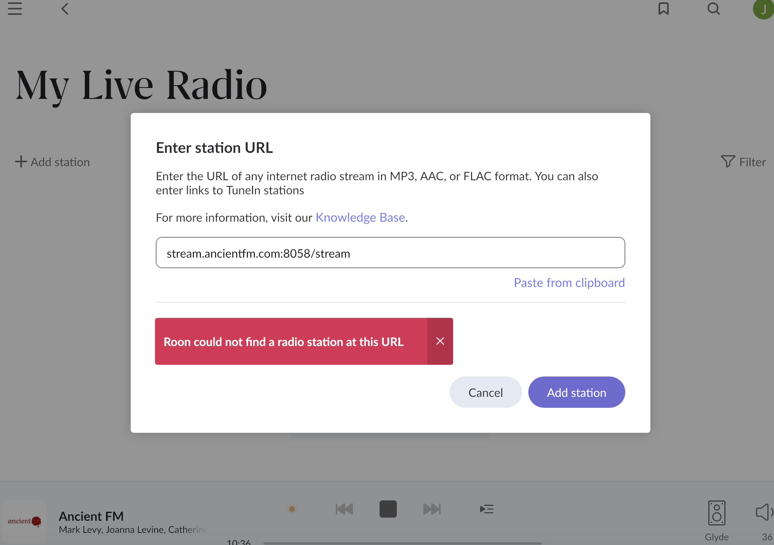Click Add station on My Live Radio page
The width and height of the screenshot is (774, 545).
52,162
